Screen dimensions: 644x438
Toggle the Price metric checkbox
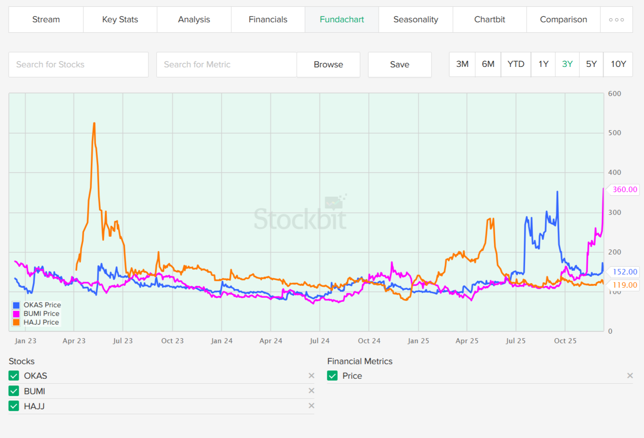333,376
